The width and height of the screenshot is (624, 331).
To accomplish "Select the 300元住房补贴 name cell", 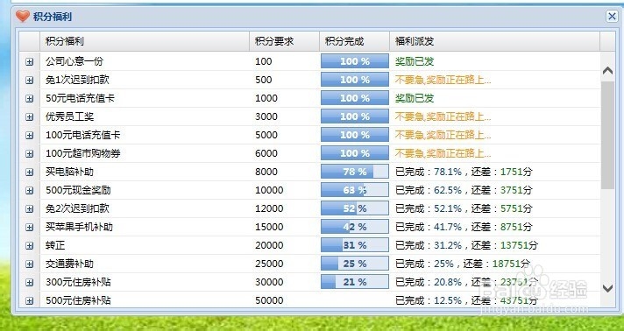I will click(x=78, y=282).
